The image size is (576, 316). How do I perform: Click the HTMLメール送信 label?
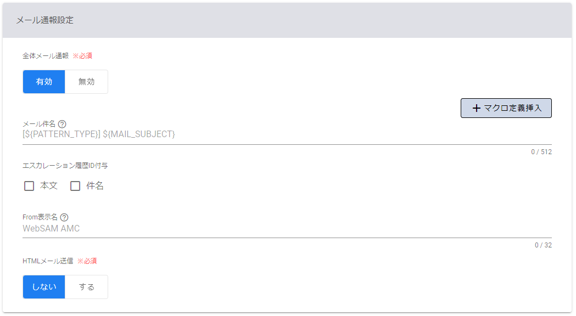tap(48, 261)
